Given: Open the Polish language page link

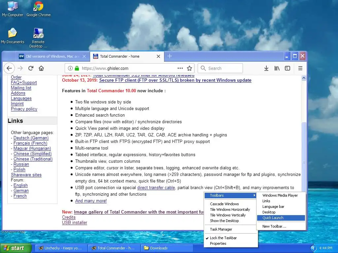Looking at the screenshot, I should pyautogui.click(x=19, y=169).
